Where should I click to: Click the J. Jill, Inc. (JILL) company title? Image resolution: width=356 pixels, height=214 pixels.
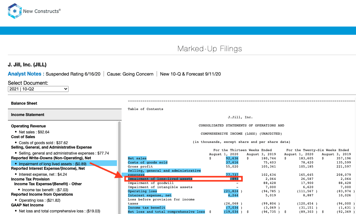(27, 65)
